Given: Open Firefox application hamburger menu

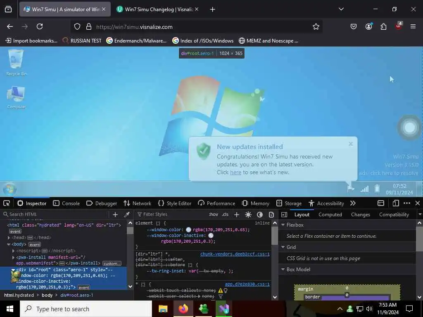Looking at the screenshot, I should [413, 26].
